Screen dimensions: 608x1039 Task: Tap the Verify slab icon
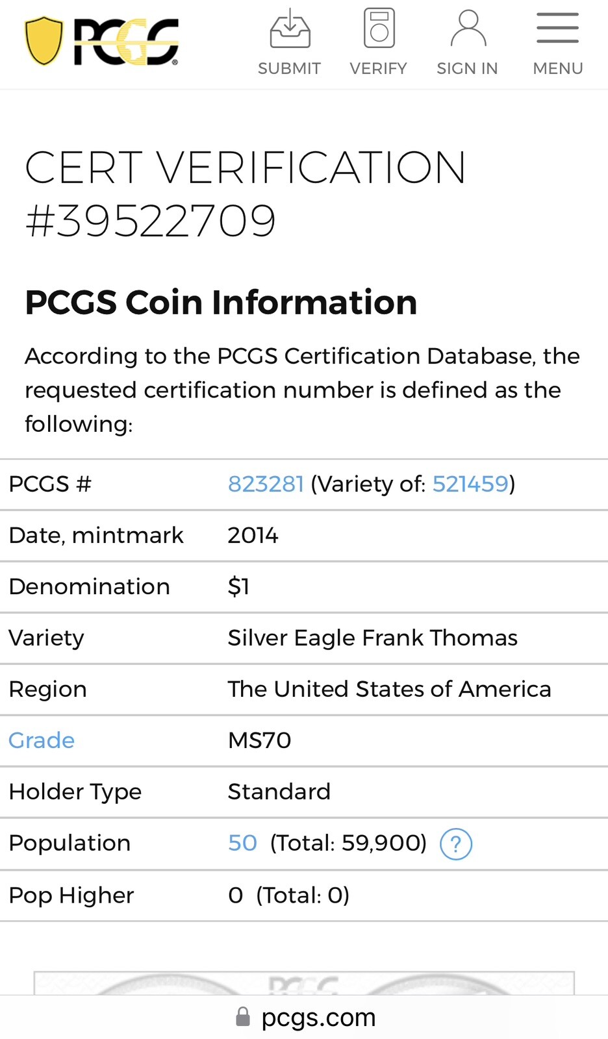tap(379, 28)
